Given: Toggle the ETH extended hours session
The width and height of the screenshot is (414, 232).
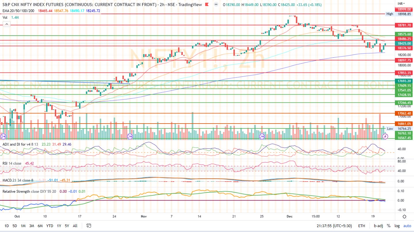Looking at the screenshot, I should click(362, 226).
